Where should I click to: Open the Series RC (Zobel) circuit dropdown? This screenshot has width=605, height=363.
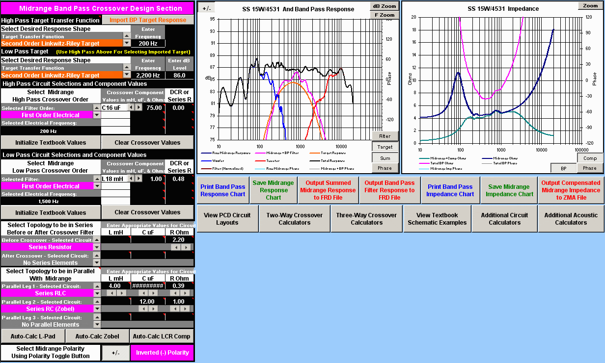pos(96,309)
